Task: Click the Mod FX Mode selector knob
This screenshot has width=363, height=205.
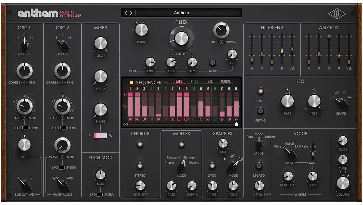Action: pos(182,166)
